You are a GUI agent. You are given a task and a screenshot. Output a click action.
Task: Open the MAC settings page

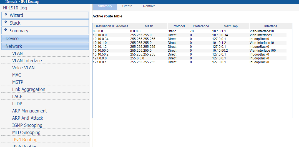17,75
